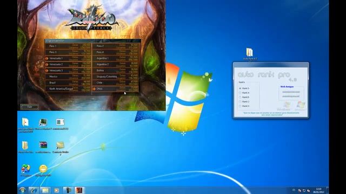Viewport: 346px width, 194px height.
Task: Open the zipped folder icon left of the WinRAR archive
Action: pos(25,145)
